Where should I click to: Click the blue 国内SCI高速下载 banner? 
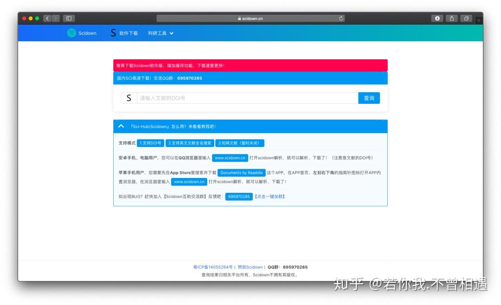click(250, 78)
